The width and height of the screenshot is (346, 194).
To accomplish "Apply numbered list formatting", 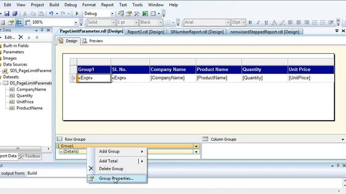I will tap(315, 22).
